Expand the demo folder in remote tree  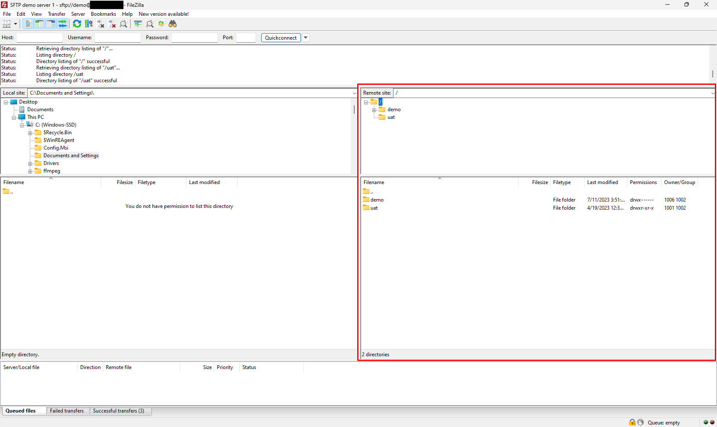[x=374, y=110]
